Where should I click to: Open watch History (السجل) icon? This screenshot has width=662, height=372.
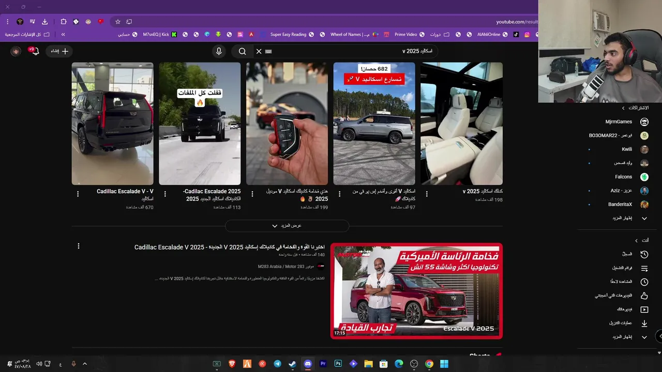[x=644, y=254]
